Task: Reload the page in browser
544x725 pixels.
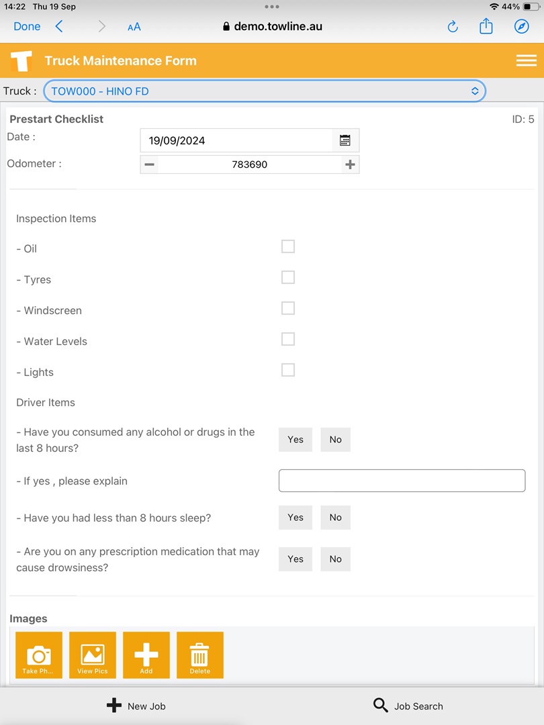Action: pos(453,27)
